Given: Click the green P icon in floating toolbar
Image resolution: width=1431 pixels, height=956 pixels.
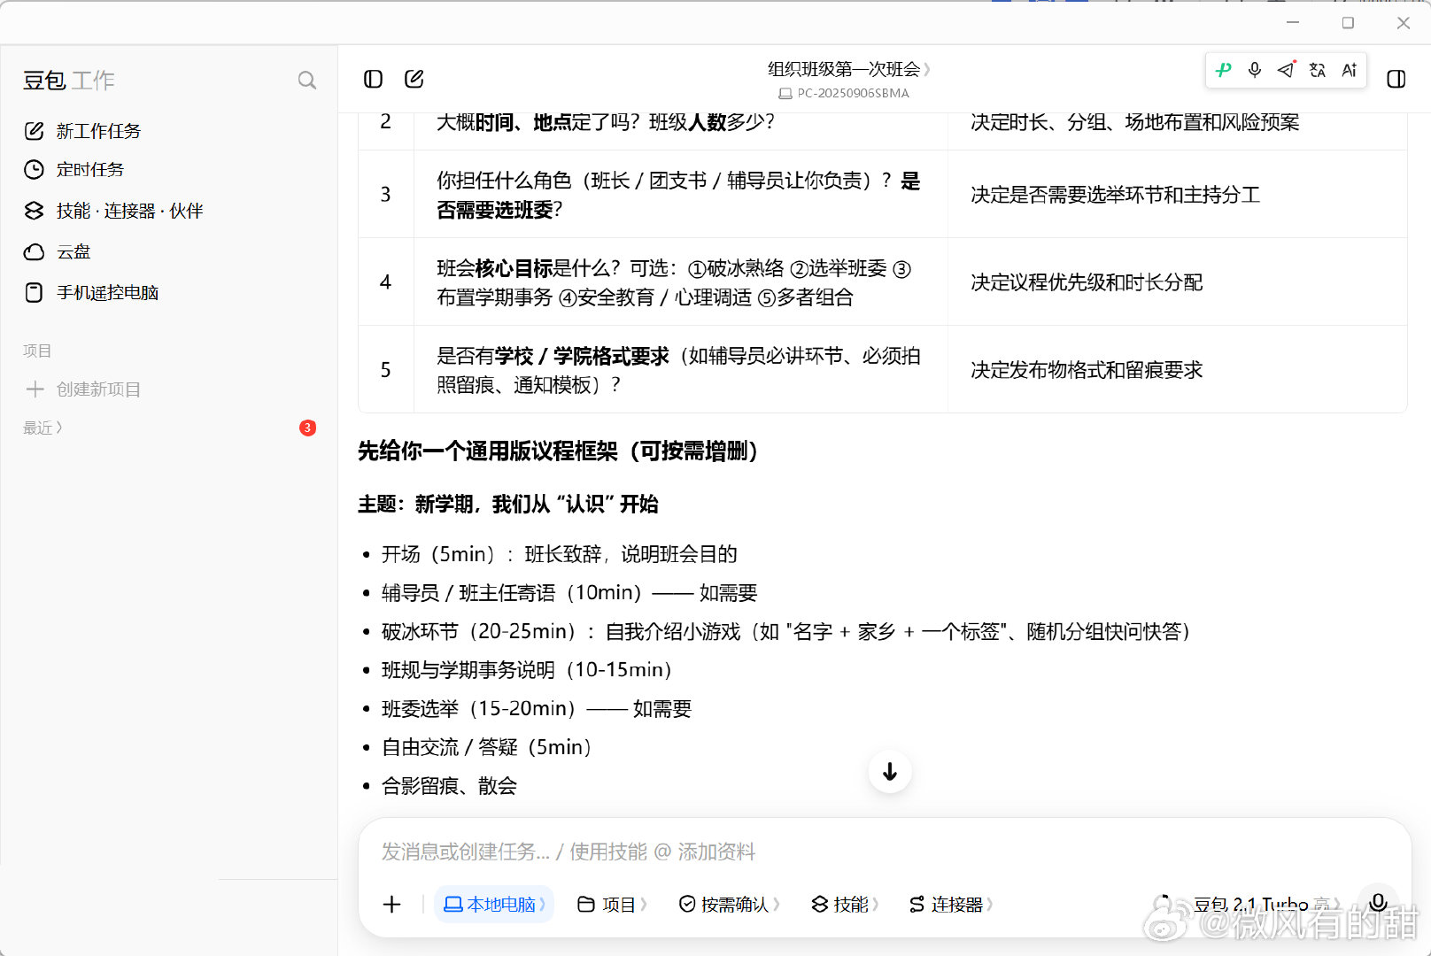Looking at the screenshot, I should pyautogui.click(x=1224, y=70).
